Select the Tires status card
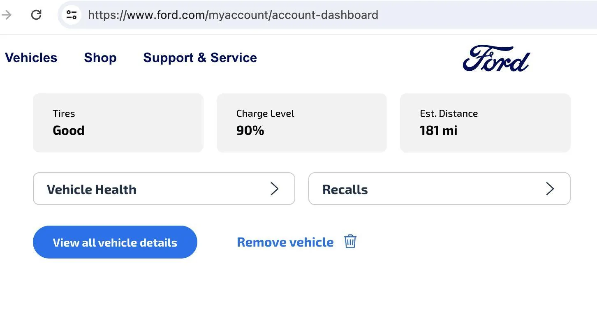Viewport: 597px width, 314px height. click(118, 123)
